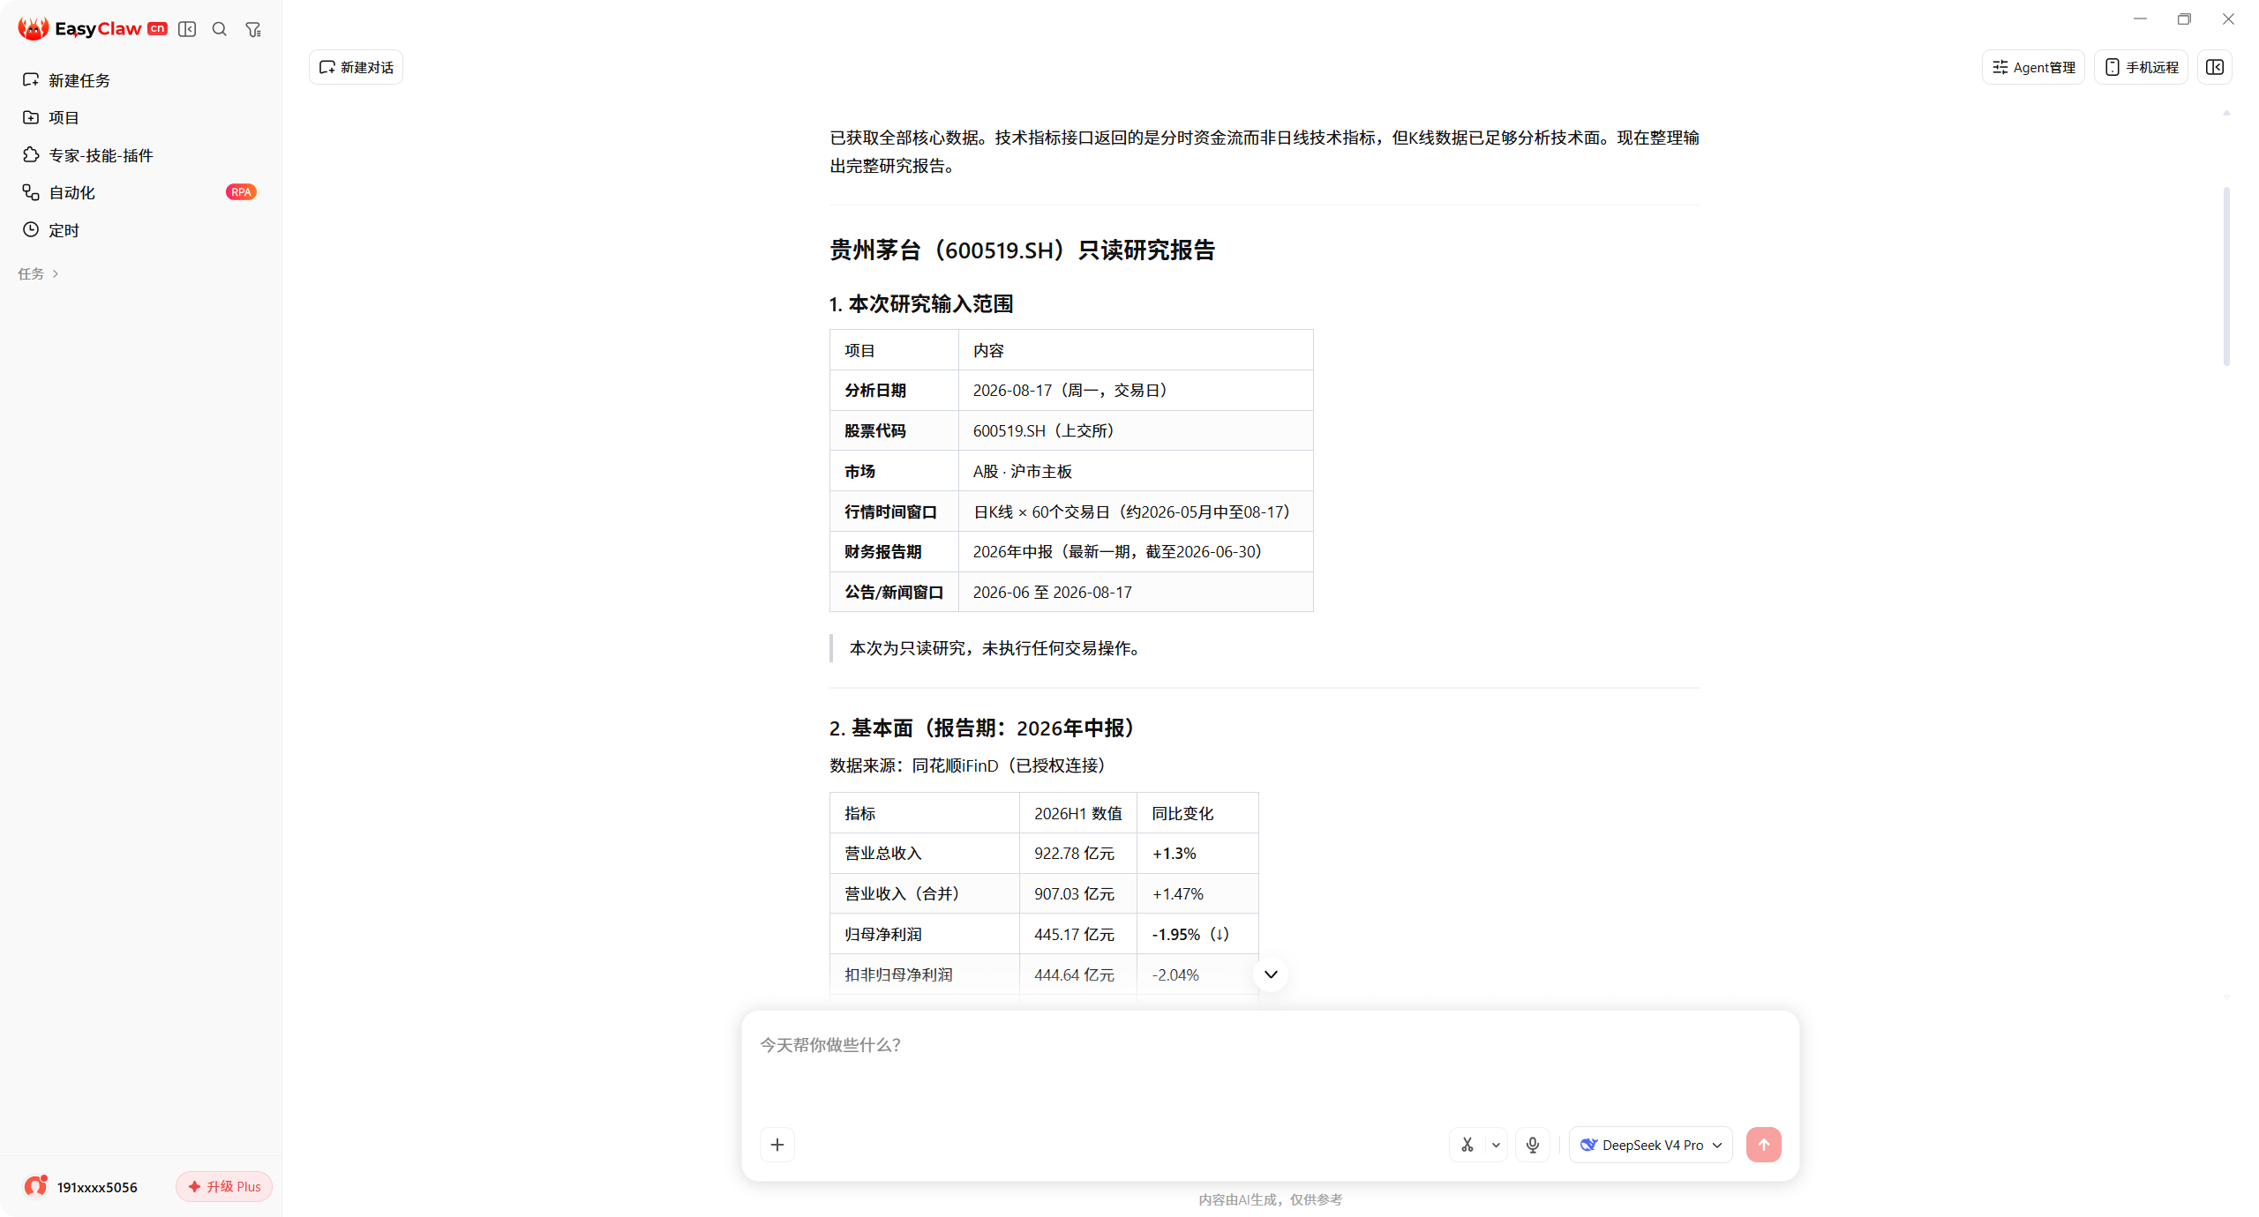Image resolution: width=2259 pixels, height=1217 pixels.
Task: Click the value 907.03 亿元
Action: point(1078,893)
